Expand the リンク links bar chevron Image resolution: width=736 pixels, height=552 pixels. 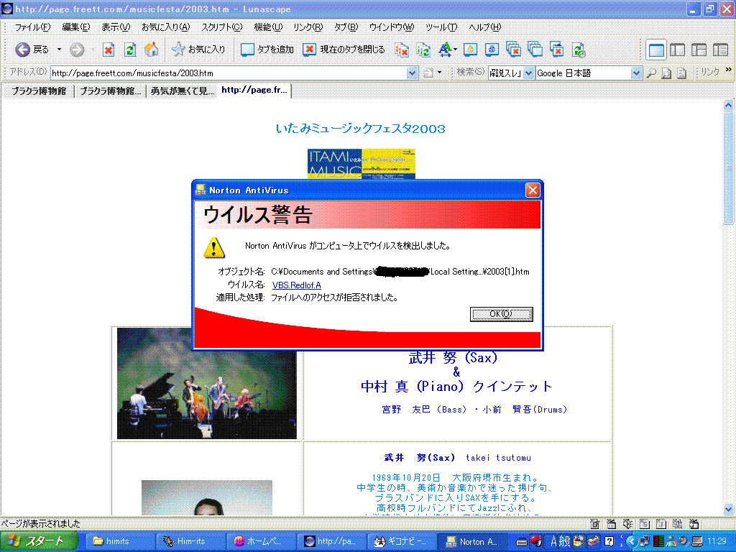click(x=729, y=70)
